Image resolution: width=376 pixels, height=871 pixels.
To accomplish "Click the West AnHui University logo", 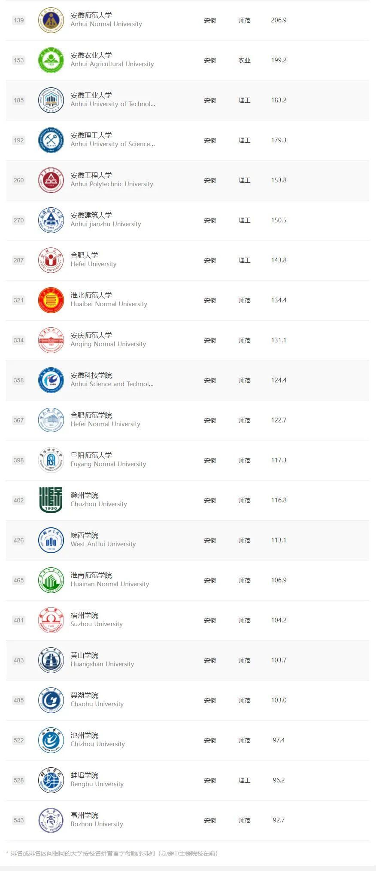I will pos(51,540).
